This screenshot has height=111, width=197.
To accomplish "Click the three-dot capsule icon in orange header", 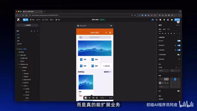I will click(x=106, y=33).
